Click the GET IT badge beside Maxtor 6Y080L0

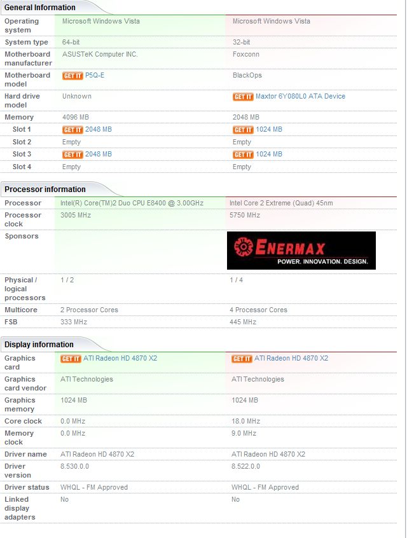click(243, 97)
